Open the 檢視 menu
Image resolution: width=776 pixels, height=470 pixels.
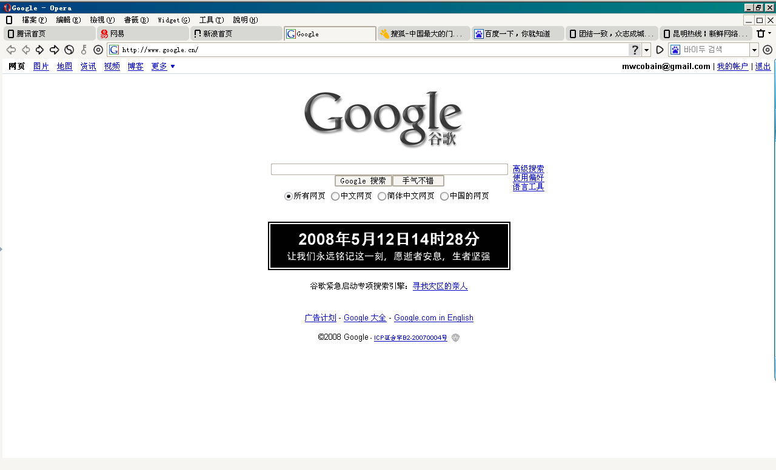click(102, 20)
